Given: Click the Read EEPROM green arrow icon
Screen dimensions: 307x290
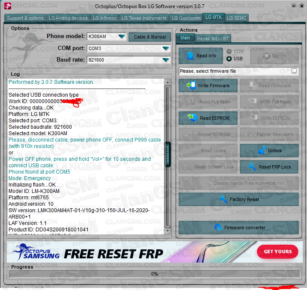Looking at the screenshot, I should [192, 118].
